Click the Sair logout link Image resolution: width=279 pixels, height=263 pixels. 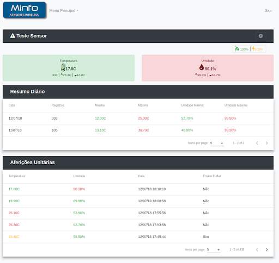click(268, 10)
